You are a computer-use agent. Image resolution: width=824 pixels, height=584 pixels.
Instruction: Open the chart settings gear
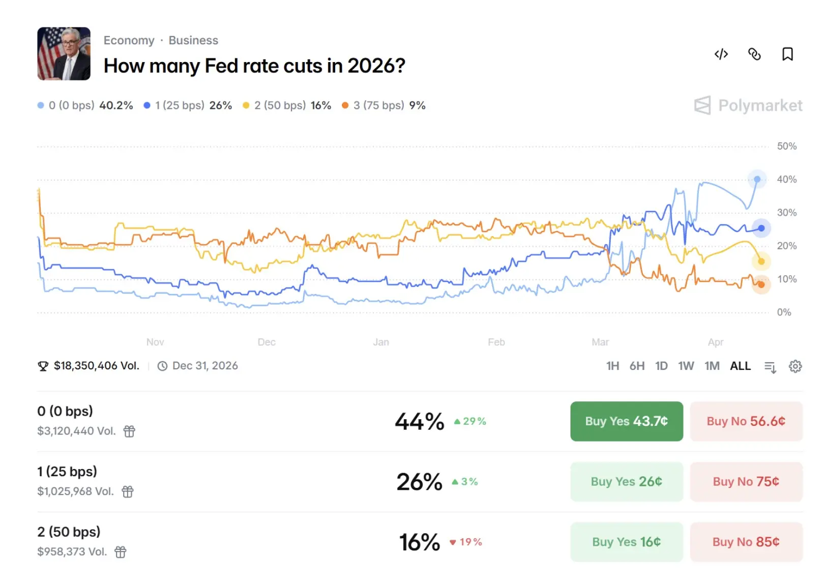click(795, 366)
